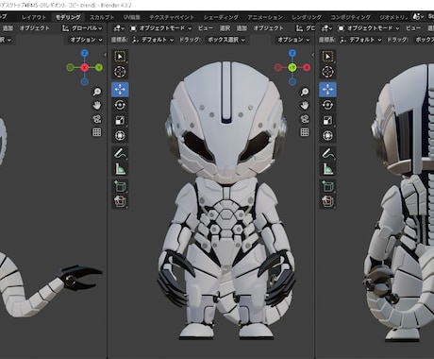Viewport: 434px width, 359px height.
Task: Switch to the モデリング workspace tab
Action: pyautogui.click(x=68, y=17)
